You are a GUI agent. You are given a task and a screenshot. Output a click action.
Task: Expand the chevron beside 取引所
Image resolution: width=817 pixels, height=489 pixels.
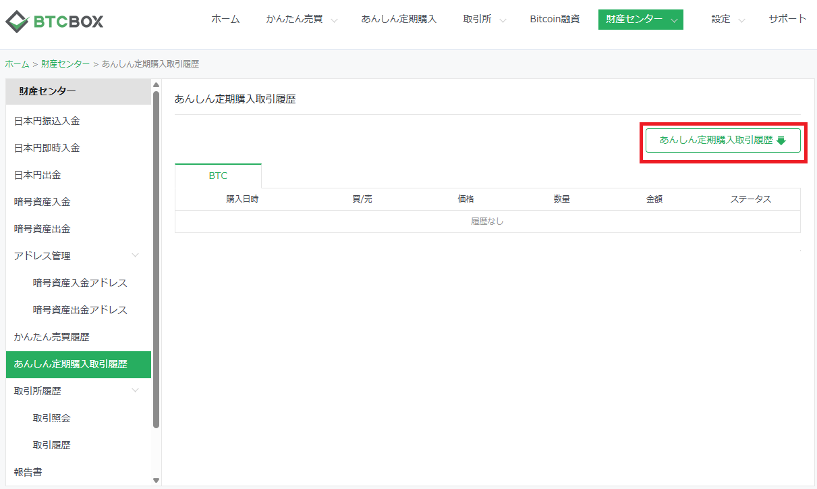pos(503,21)
